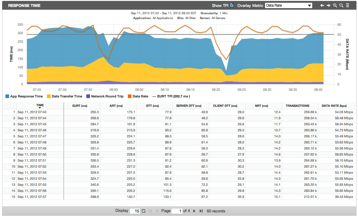The image size is (358, 217).
Task: Uncheck the Show TPI checkbox
Action: pyautogui.click(x=232, y=5)
